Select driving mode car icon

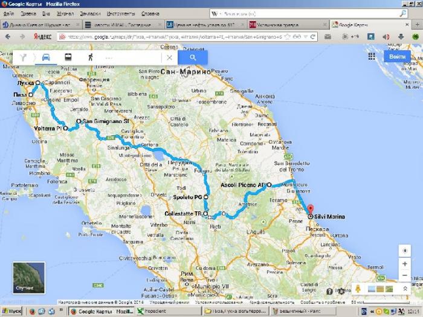tap(46, 57)
